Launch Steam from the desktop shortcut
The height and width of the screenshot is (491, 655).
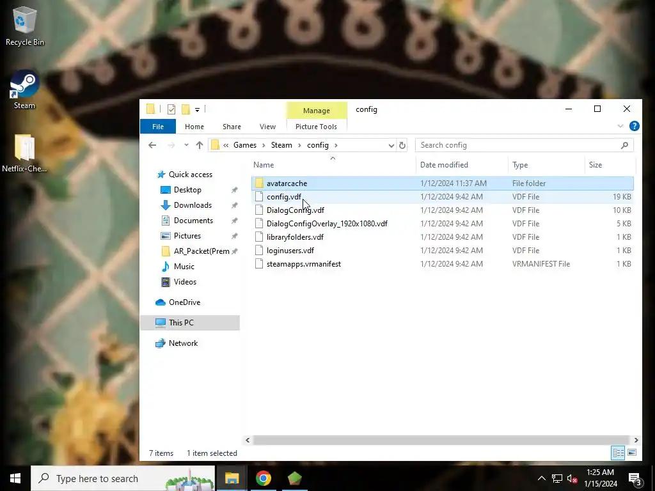(x=24, y=90)
